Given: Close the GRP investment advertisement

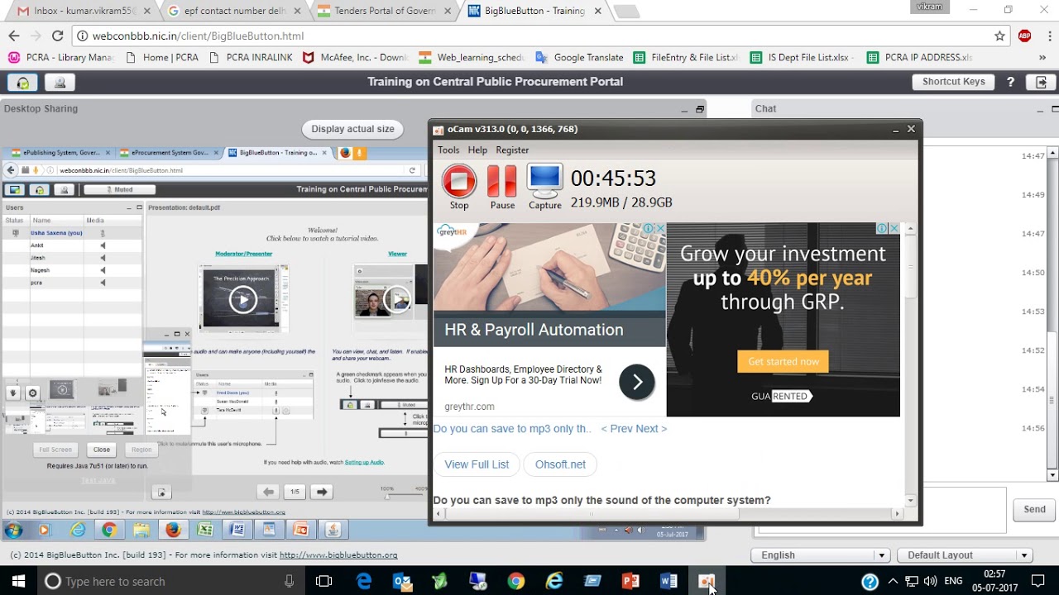Looking at the screenshot, I should click(x=894, y=229).
